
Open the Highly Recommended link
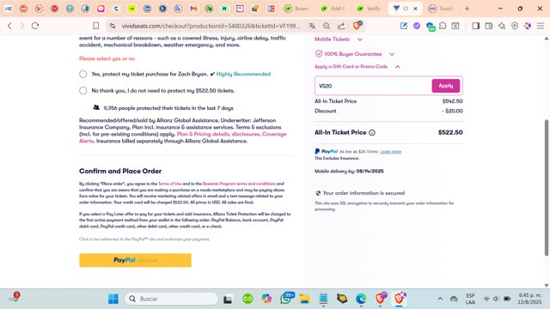click(x=243, y=74)
